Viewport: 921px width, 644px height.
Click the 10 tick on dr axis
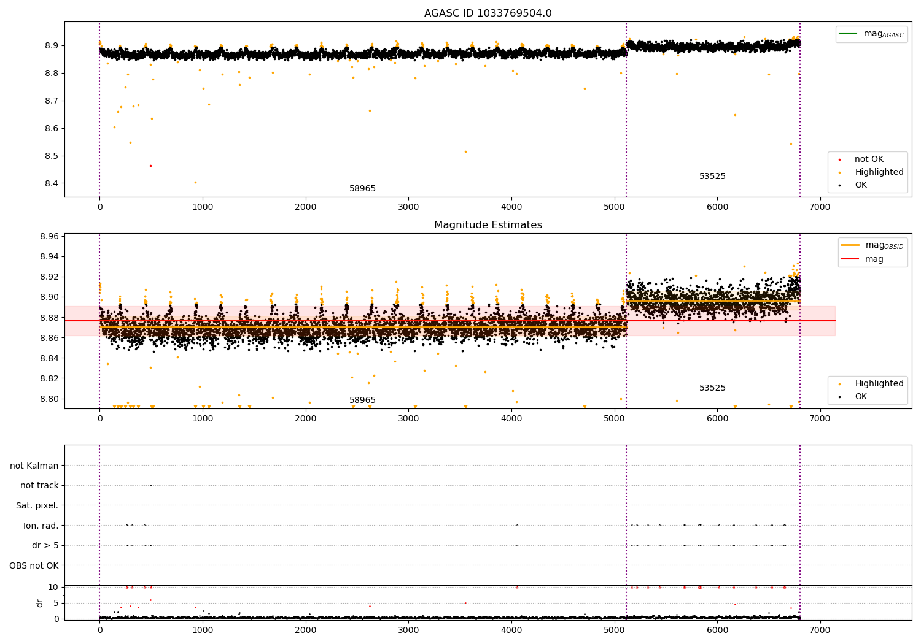54,588
